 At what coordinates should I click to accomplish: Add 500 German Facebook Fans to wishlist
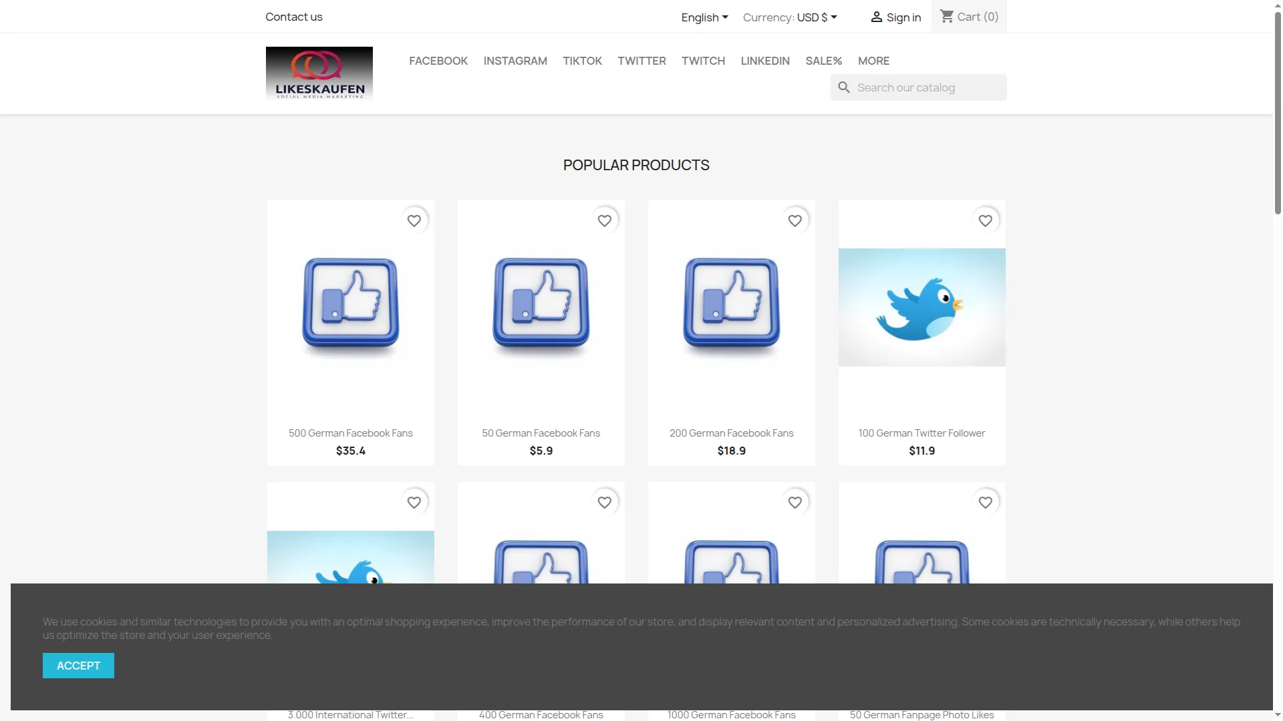pos(414,220)
